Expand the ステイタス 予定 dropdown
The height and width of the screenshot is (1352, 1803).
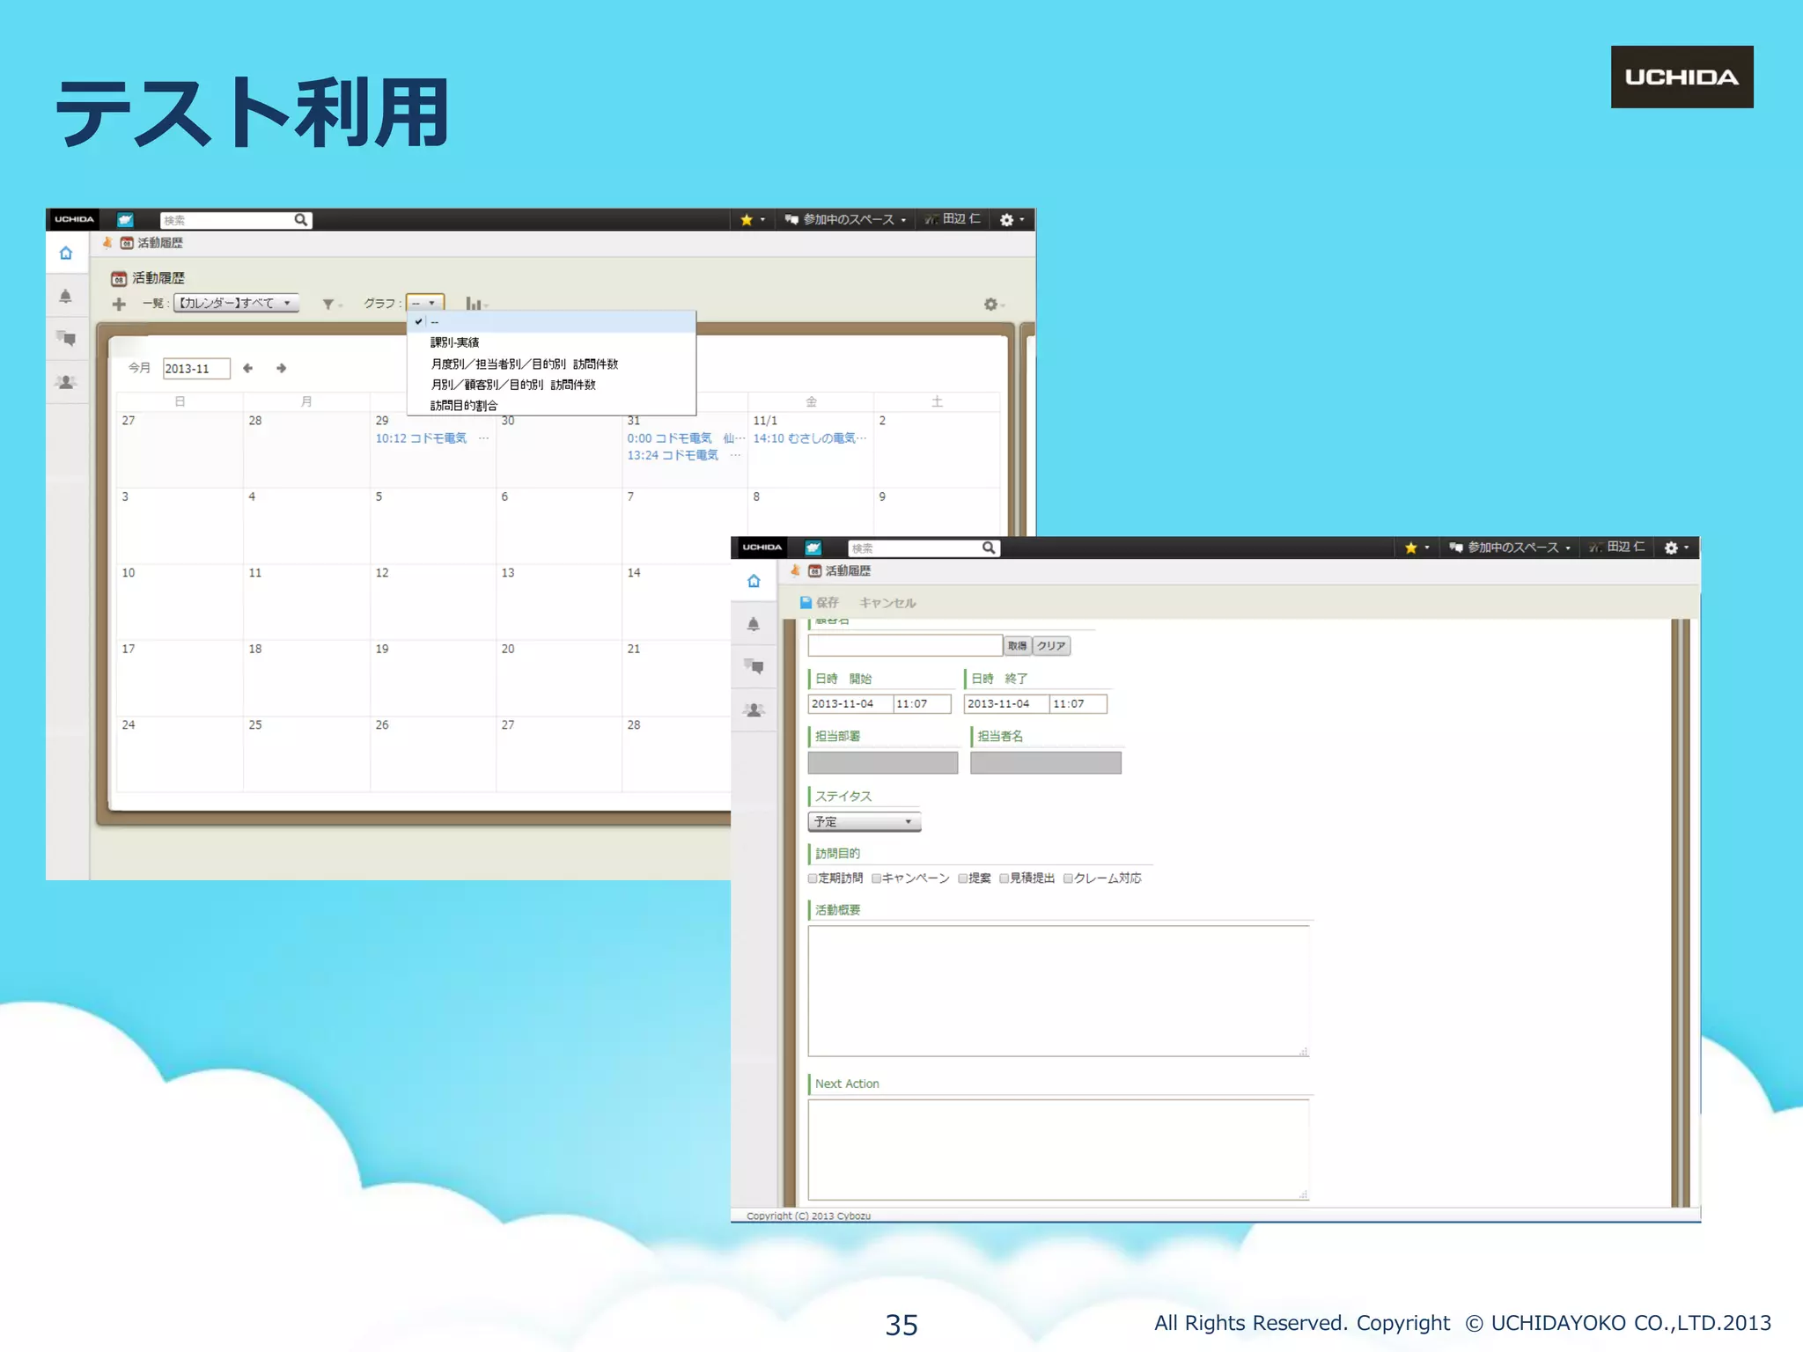tap(864, 822)
